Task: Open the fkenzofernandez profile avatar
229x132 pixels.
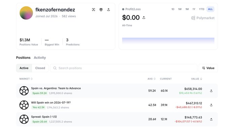Action: tap(26, 13)
